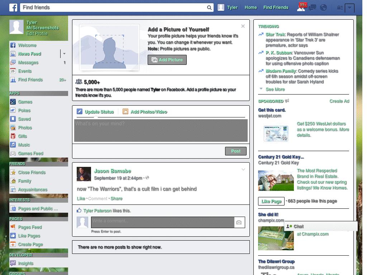Dismiss the Add a Picture card
This screenshot has height=275, width=367.
point(243,26)
